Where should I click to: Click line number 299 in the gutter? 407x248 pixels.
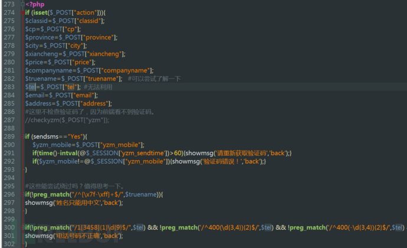tap(9, 219)
